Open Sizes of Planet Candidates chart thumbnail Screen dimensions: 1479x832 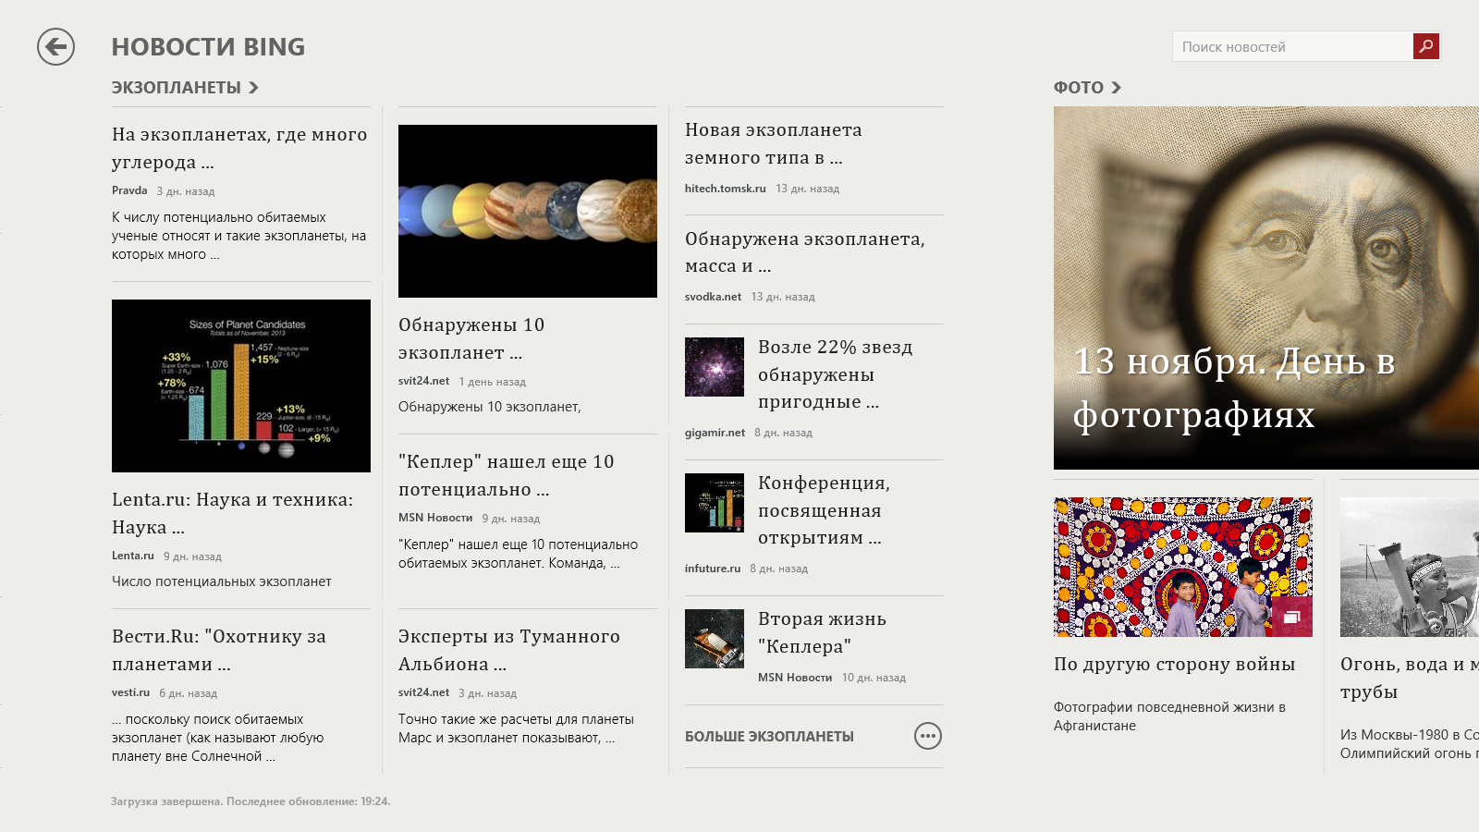pos(241,385)
